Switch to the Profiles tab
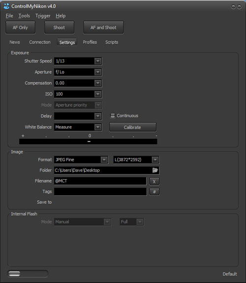246x283 pixels. (90, 42)
